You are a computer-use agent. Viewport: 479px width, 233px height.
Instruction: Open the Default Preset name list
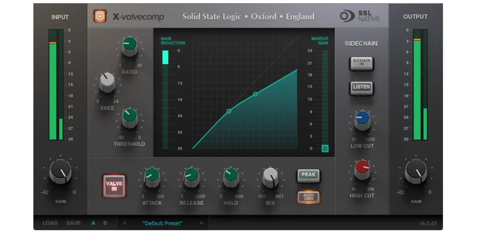pyautogui.click(x=163, y=223)
